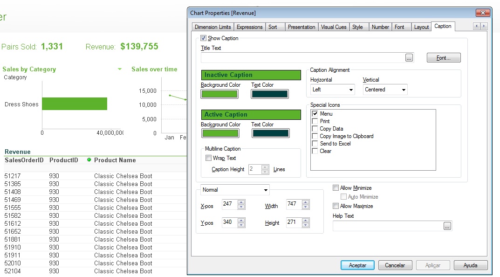Screen dimensions: 500x277
Task: Check Allow Minimize option
Action: [x=336, y=187]
